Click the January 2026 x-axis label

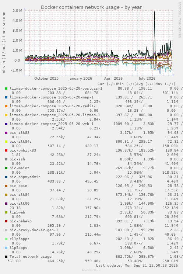tap(80, 78)
